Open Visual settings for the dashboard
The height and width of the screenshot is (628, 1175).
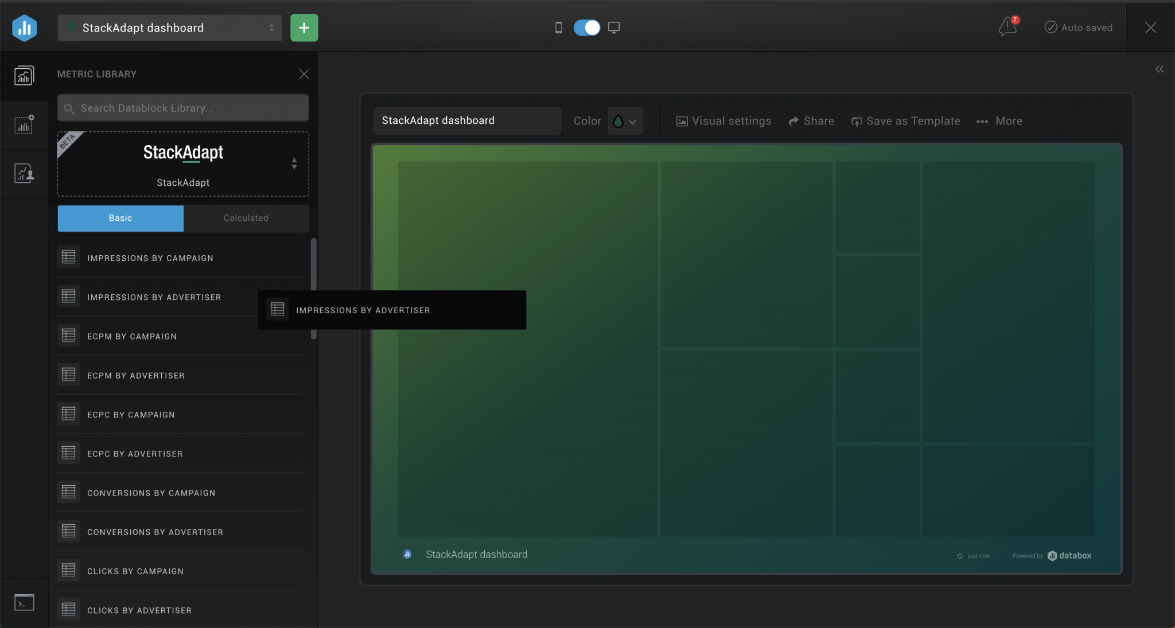(x=722, y=121)
